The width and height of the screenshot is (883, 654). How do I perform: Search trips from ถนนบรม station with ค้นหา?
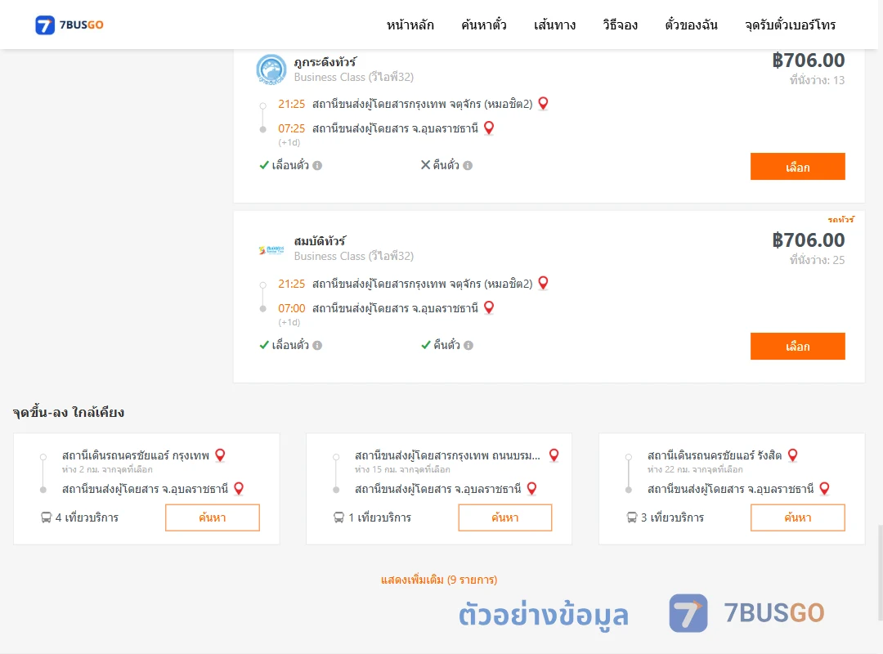[x=505, y=517]
